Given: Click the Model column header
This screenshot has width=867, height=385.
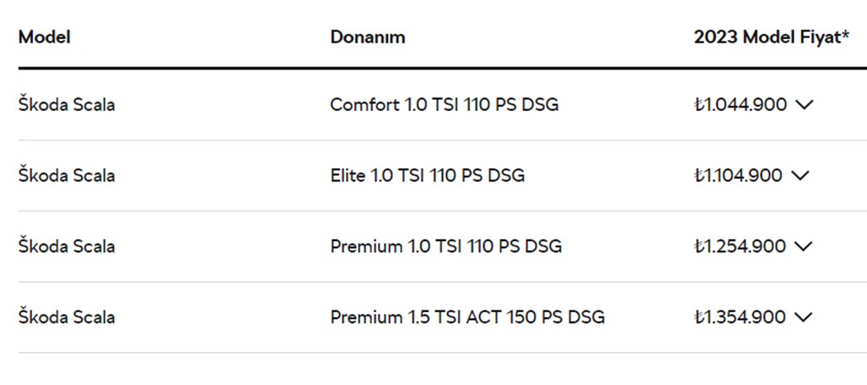Looking at the screenshot, I should tap(44, 37).
